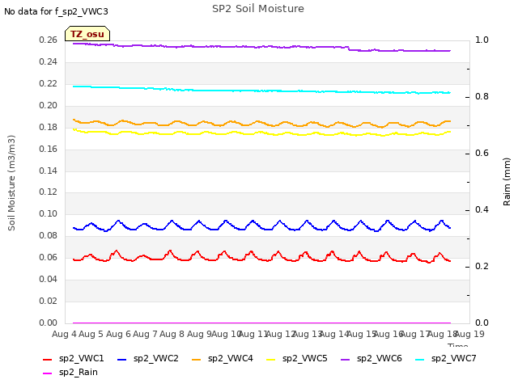Click the 0.4 right axis value
The height and width of the screenshot is (388, 518).
click(482, 210)
